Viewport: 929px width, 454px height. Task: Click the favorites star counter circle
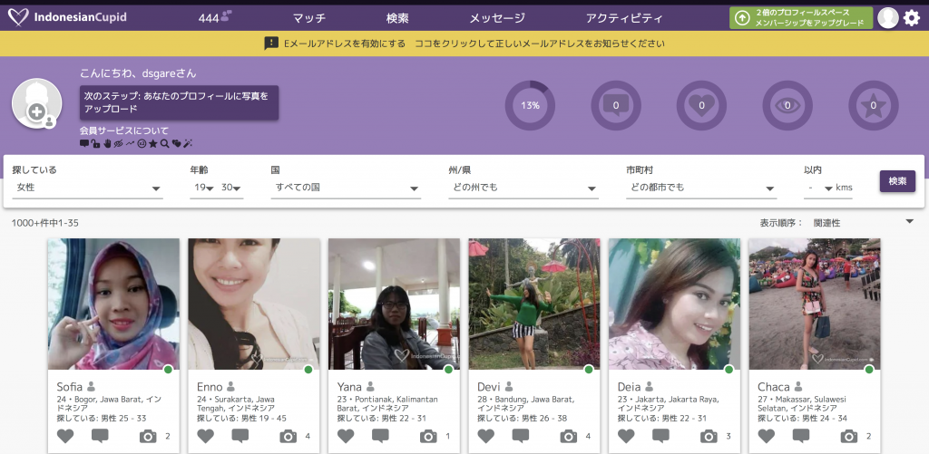873,105
